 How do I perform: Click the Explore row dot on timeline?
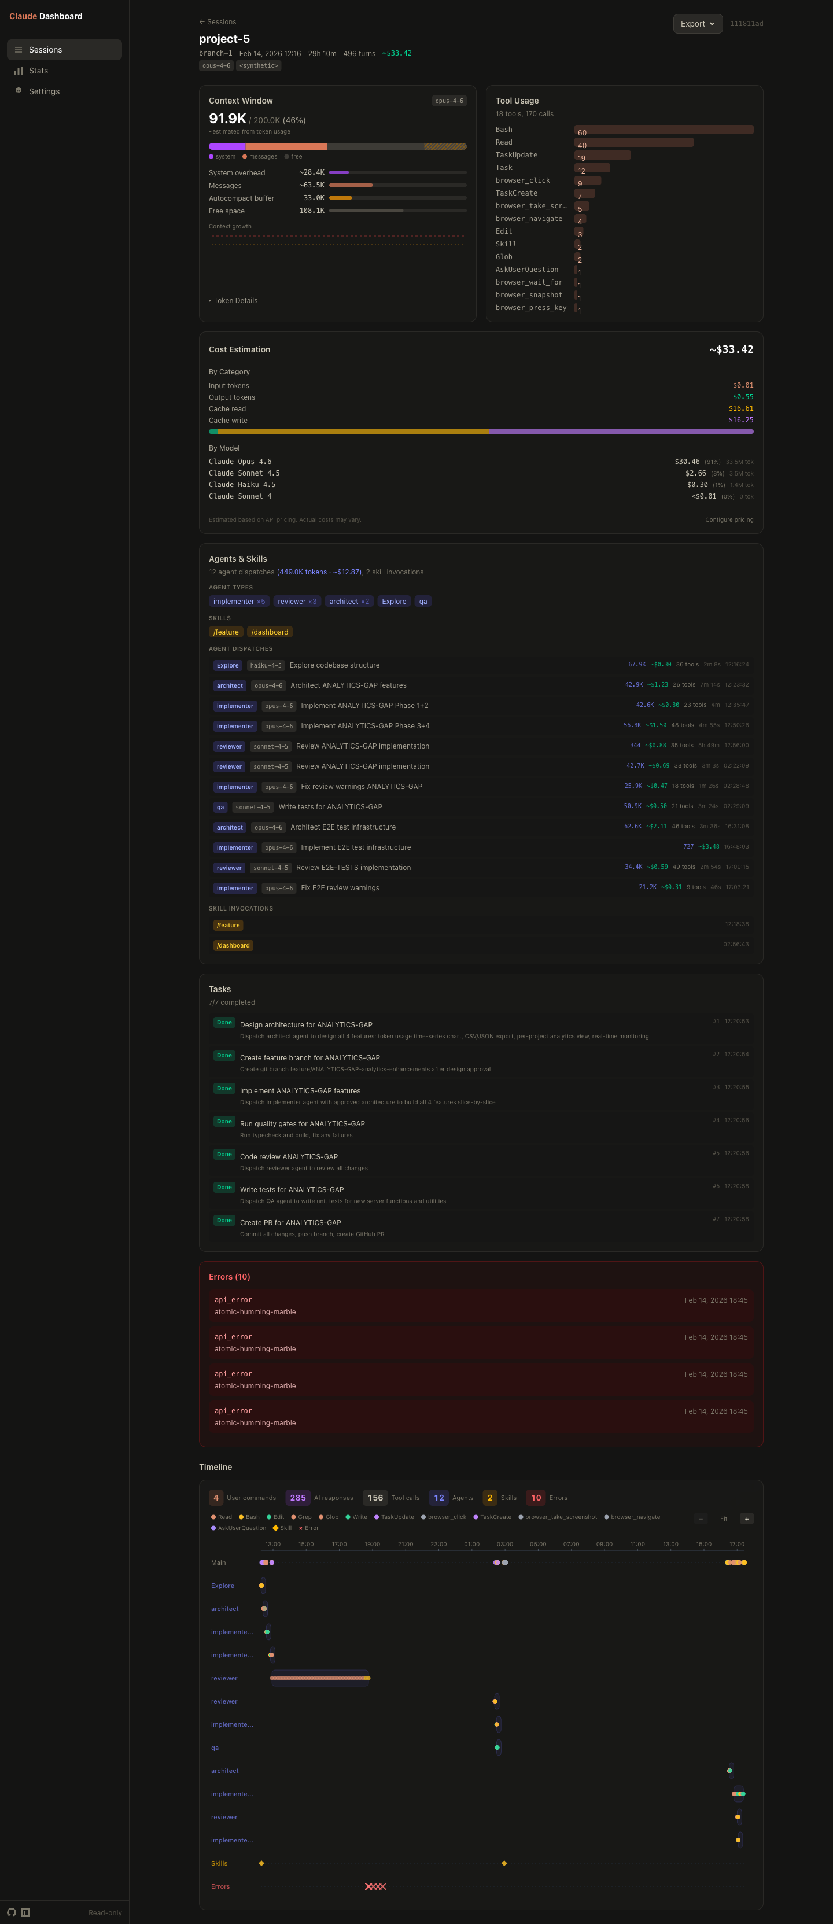[x=261, y=1585]
